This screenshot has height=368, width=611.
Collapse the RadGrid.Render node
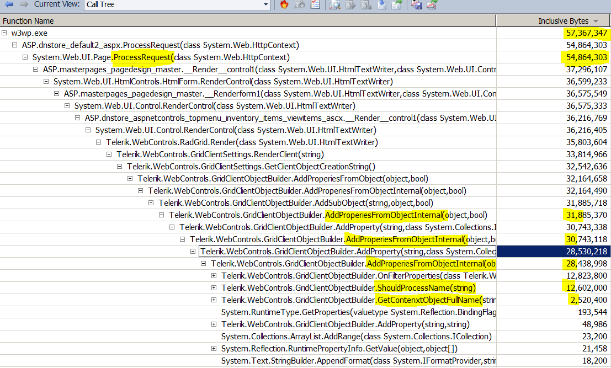(99, 142)
